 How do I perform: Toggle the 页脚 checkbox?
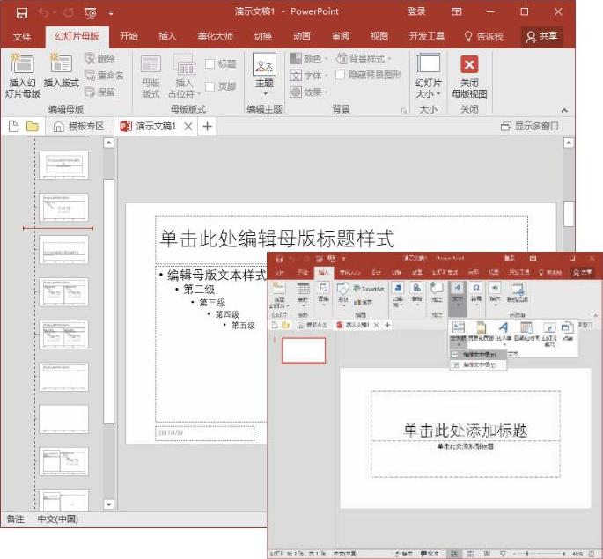(210, 86)
